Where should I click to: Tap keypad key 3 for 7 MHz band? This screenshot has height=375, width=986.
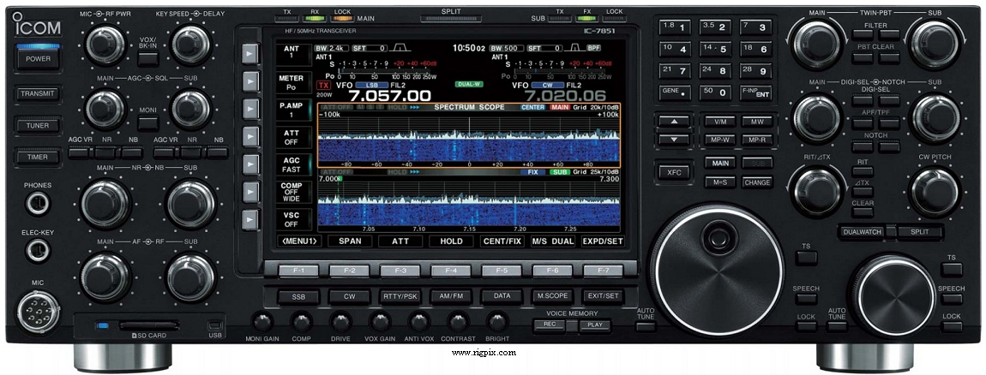756,27
